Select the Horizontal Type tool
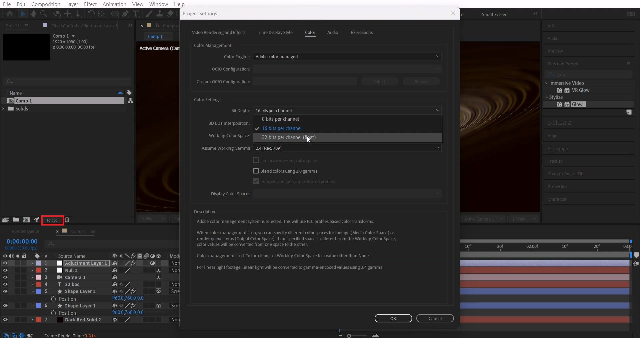The height and width of the screenshot is (338, 640). point(136,14)
